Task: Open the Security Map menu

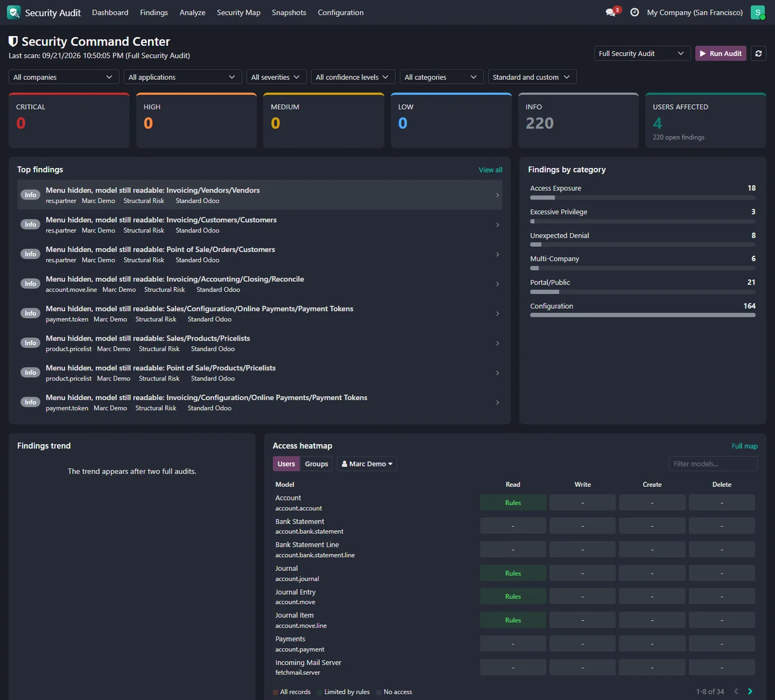Action: pyautogui.click(x=239, y=12)
